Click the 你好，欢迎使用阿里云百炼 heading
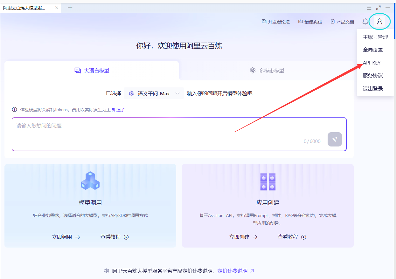 point(179,46)
